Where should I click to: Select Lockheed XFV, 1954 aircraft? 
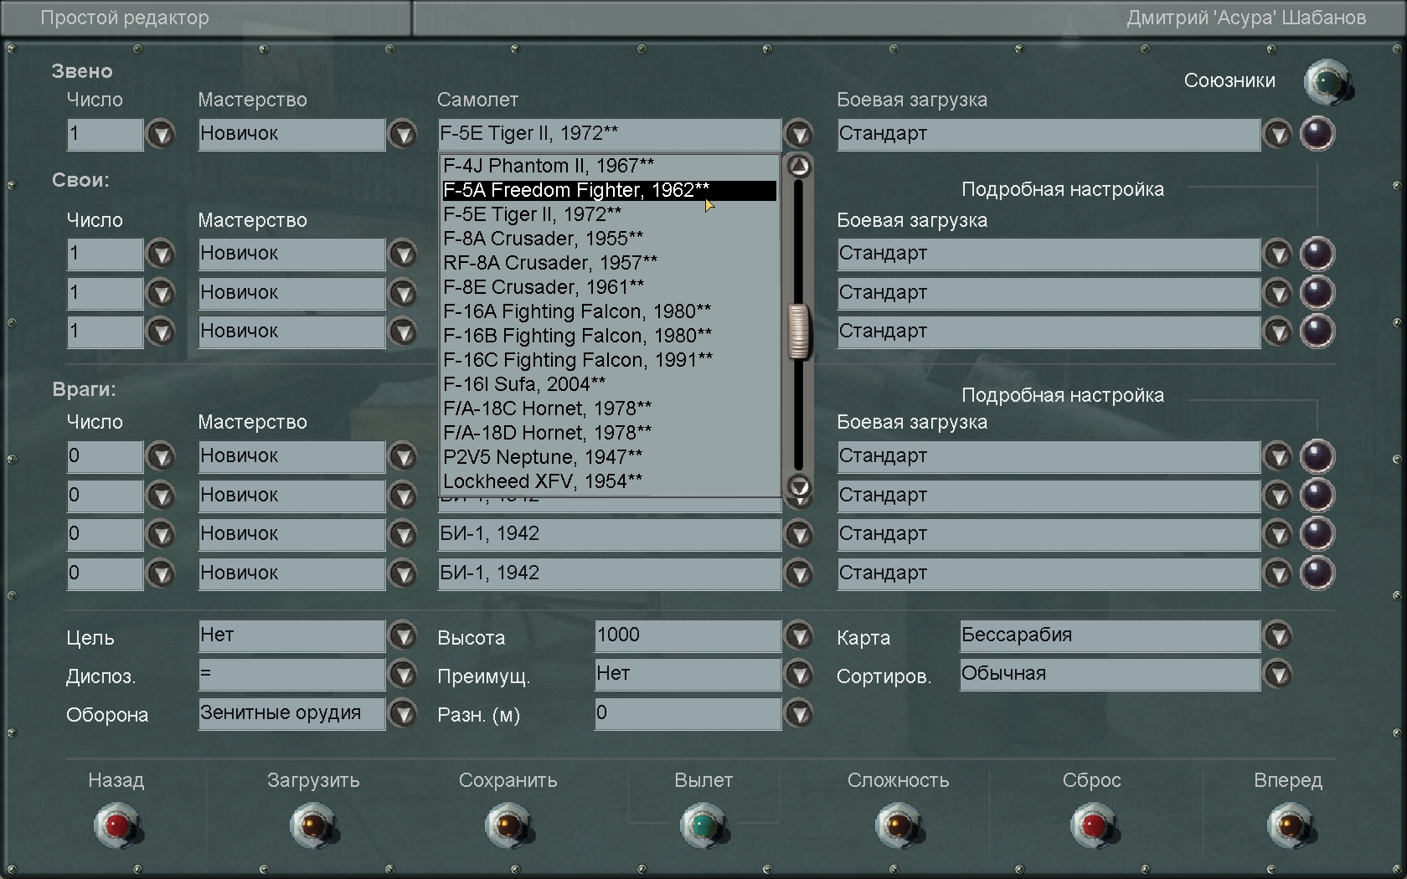point(610,481)
